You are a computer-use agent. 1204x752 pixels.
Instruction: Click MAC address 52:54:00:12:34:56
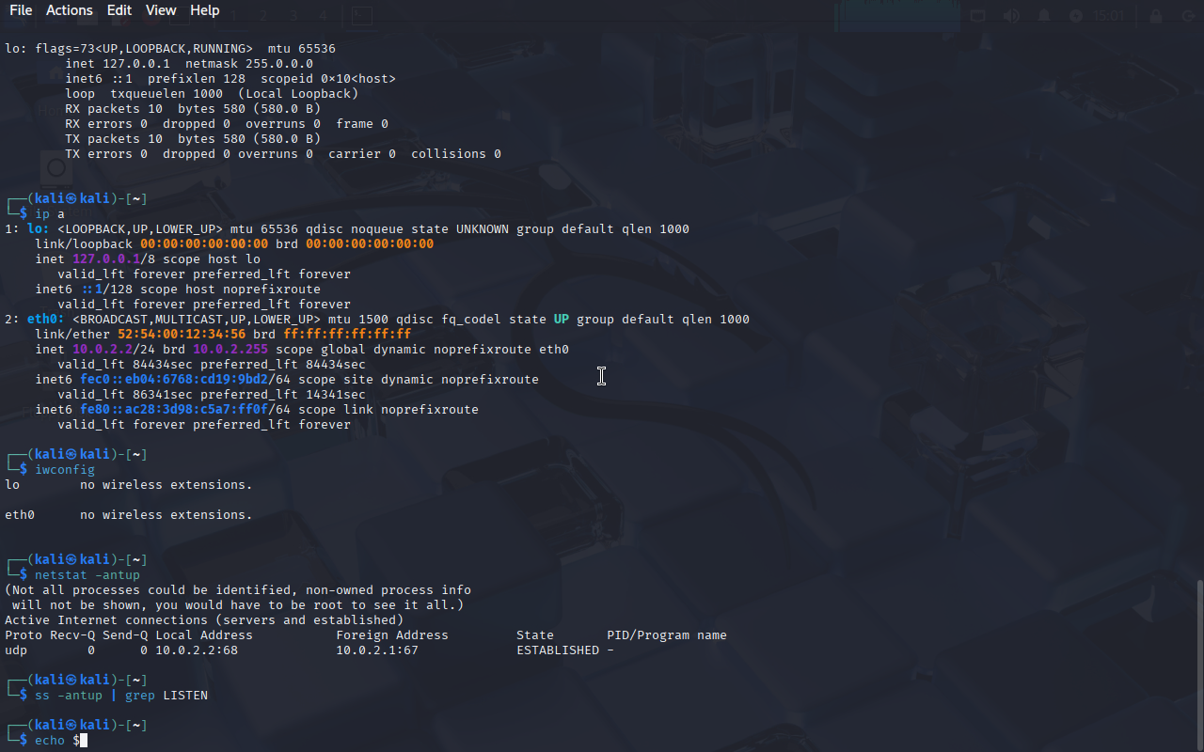pyautogui.click(x=182, y=335)
